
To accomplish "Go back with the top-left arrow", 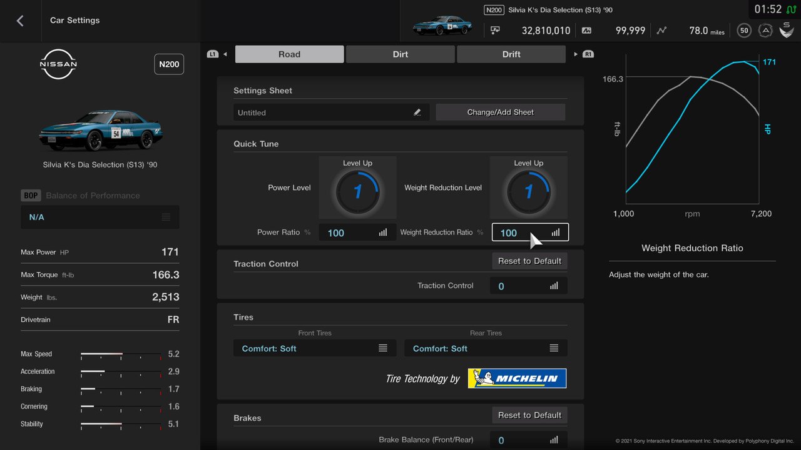I will coord(20,21).
